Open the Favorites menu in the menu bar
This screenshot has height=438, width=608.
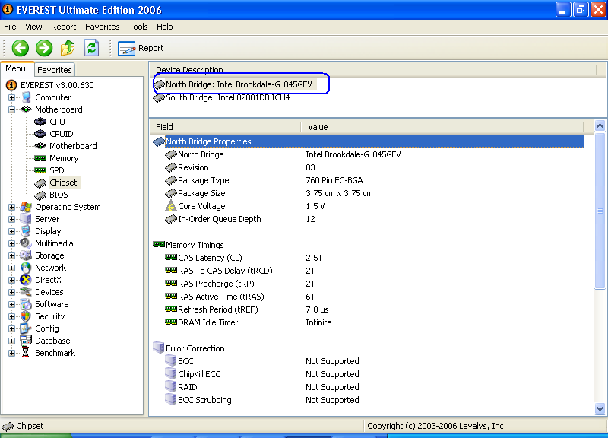(x=103, y=27)
